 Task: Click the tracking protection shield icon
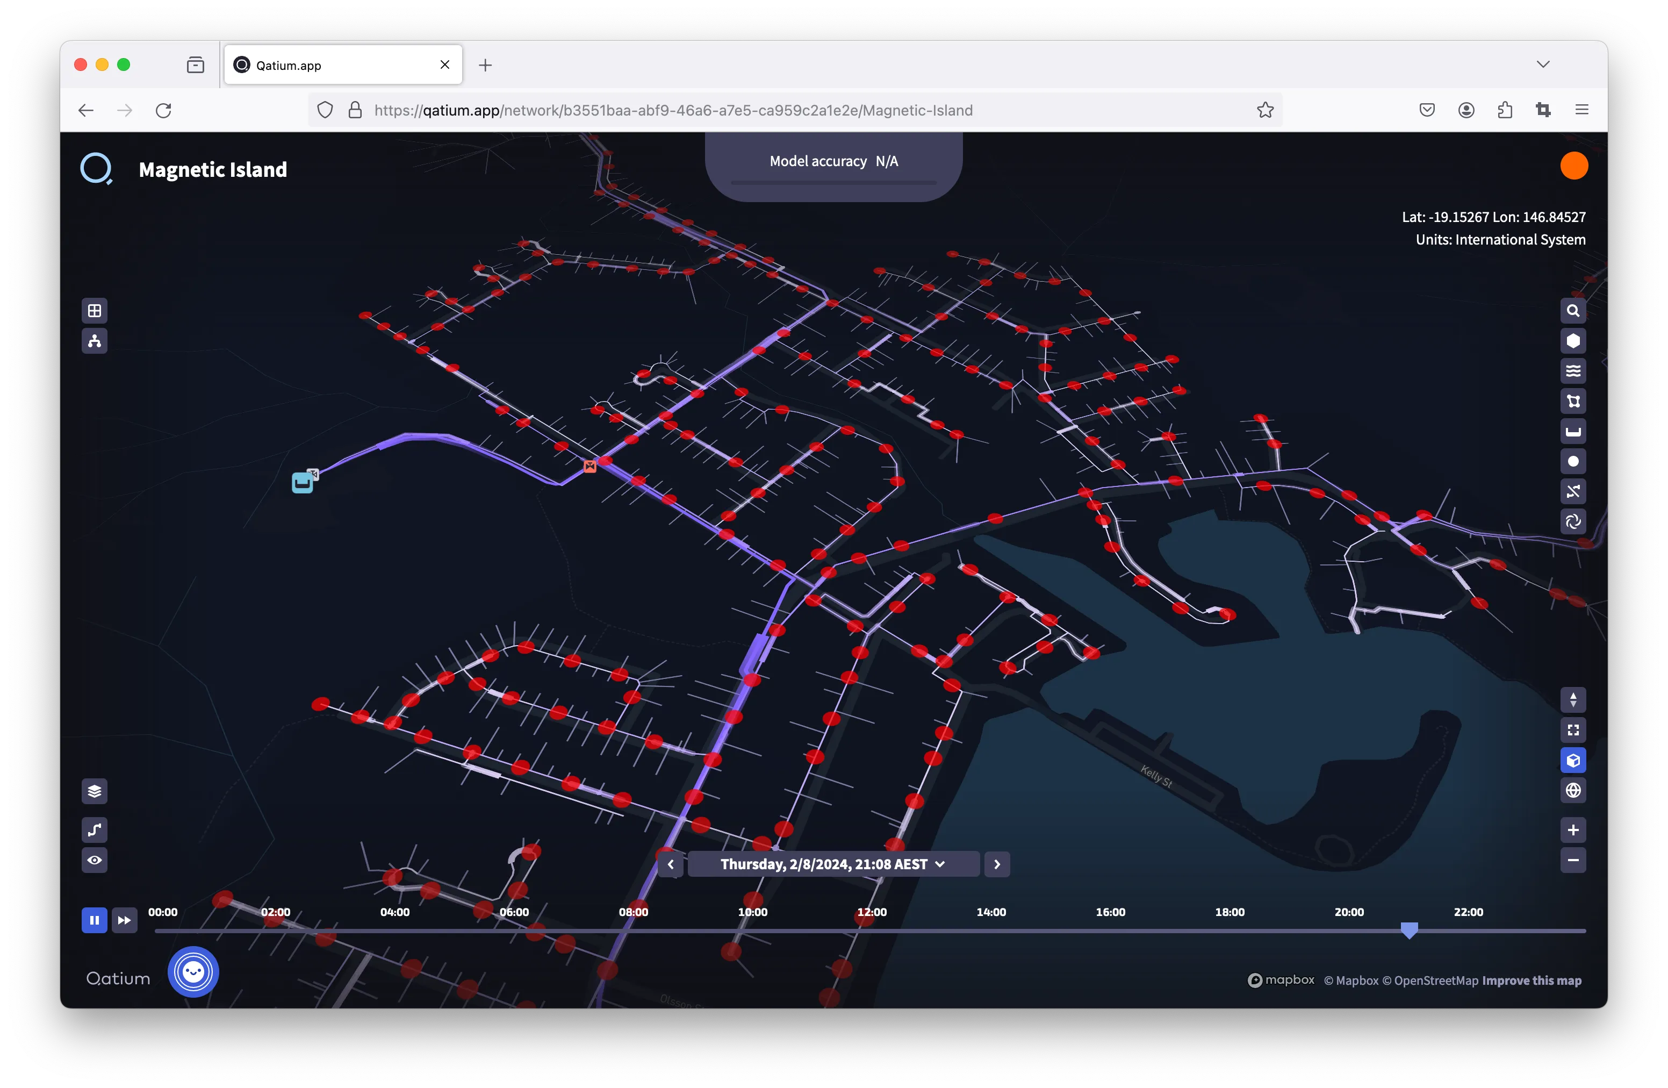tap(325, 110)
